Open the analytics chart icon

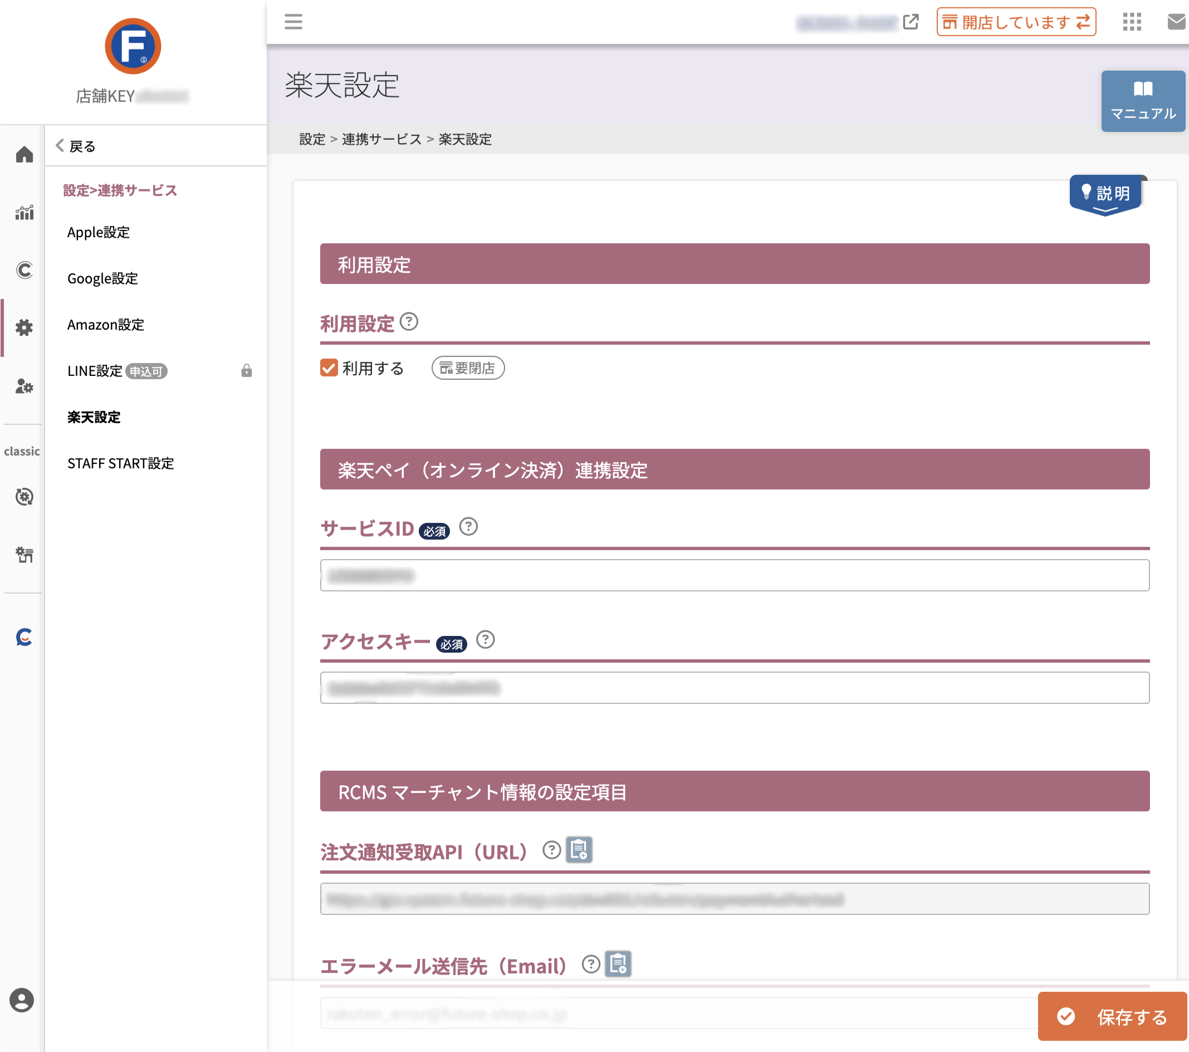click(24, 212)
